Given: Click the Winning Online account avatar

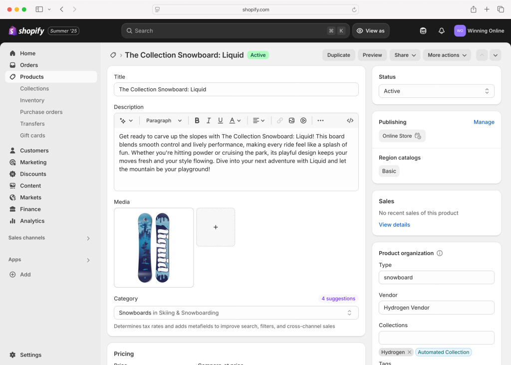Looking at the screenshot, I should pyautogui.click(x=460, y=30).
